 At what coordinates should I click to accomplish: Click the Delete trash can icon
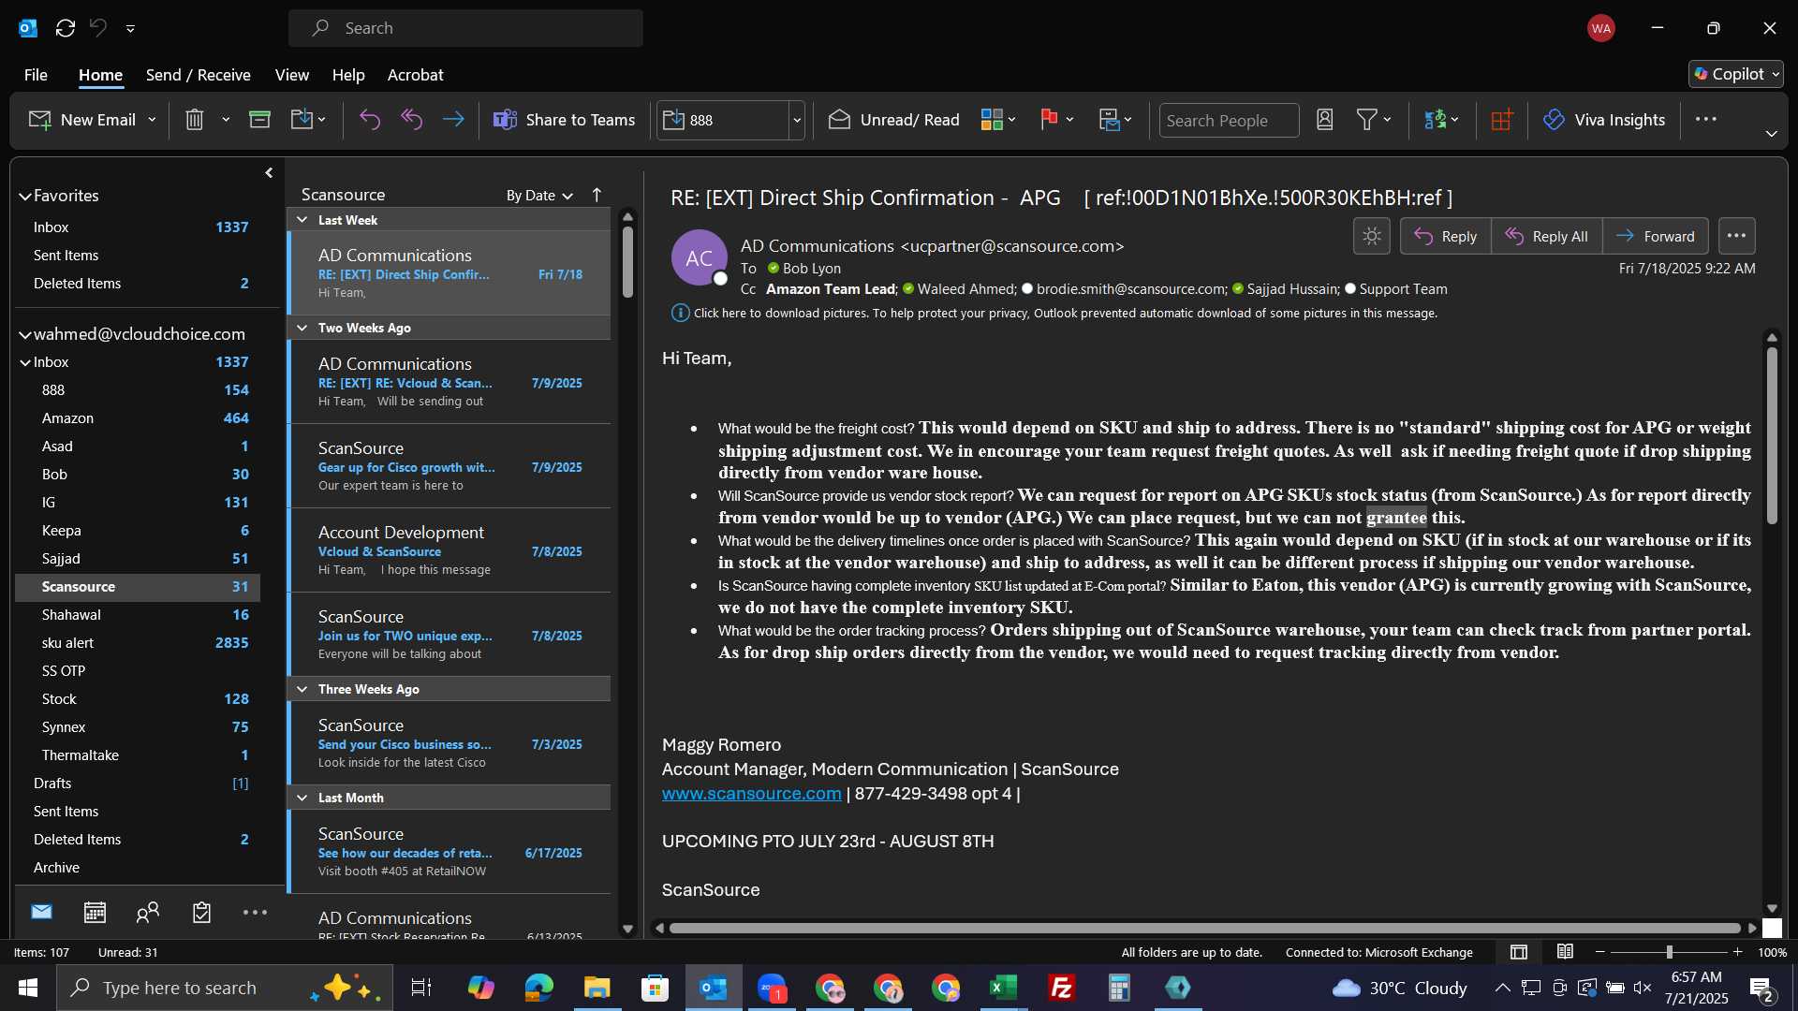point(194,120)
